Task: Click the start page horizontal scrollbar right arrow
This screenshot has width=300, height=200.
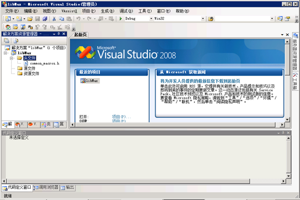Action: (x=282, y=124)
